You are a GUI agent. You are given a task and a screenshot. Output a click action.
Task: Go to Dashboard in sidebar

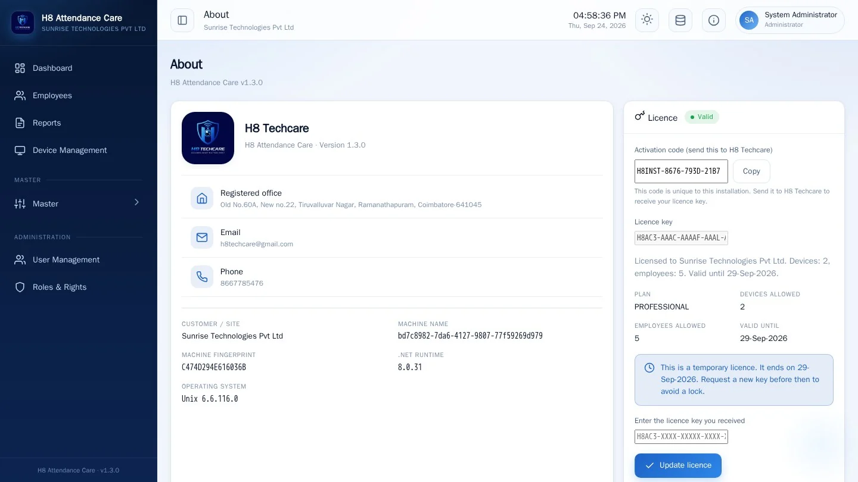coord(79,68)
